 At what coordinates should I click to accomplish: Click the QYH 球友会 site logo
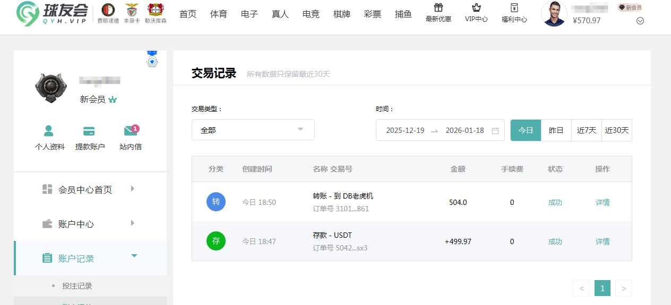point(50,15)
